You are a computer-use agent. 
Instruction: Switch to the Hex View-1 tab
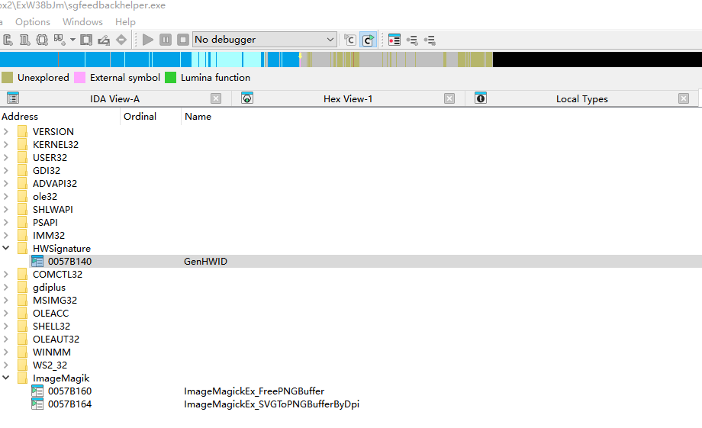pyautogui.click(x=348, y=99)
